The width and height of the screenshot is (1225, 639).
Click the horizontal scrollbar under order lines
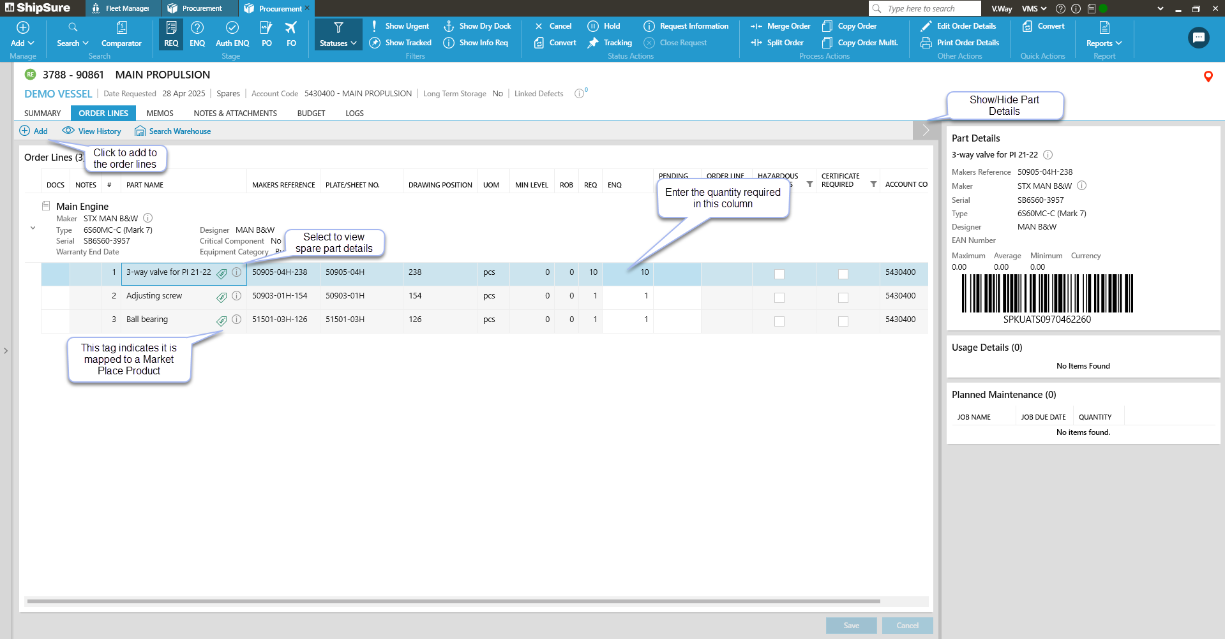(x=453, y=601)
